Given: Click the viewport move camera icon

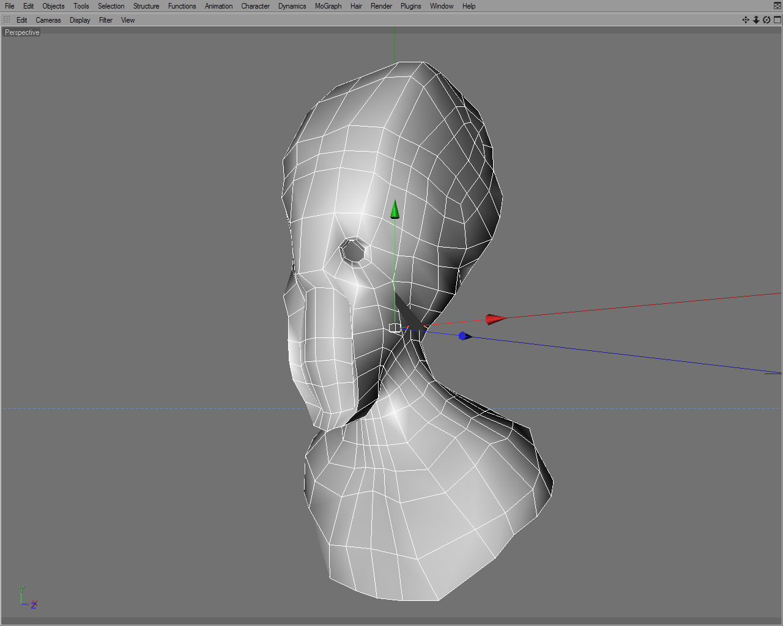Looking at the screenshot, I should tap(746, 20).
